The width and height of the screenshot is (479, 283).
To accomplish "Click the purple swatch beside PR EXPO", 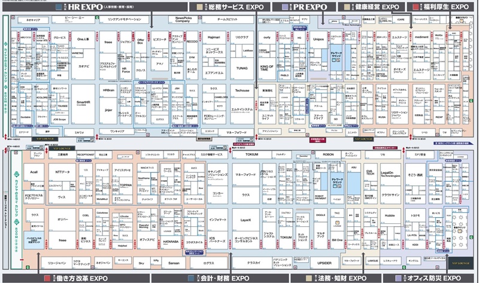I will click(x=285, y=7).
